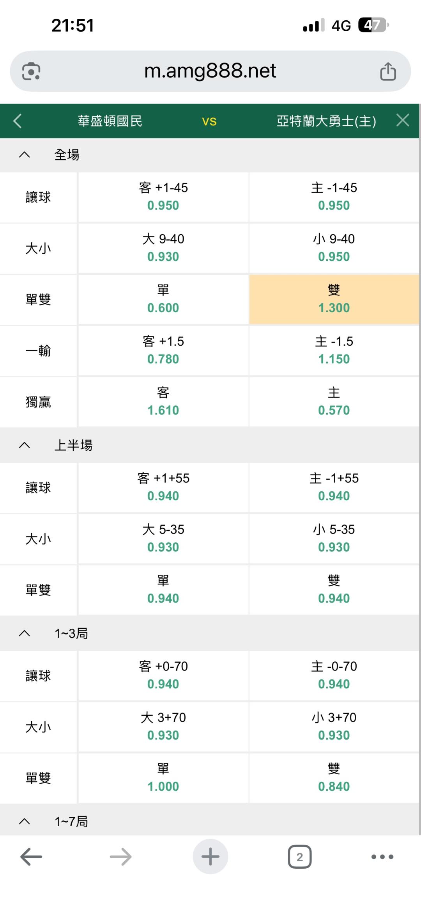
Task: Collapse the 上半場 section
Action: pyautogui.click(x=25, y=445)
